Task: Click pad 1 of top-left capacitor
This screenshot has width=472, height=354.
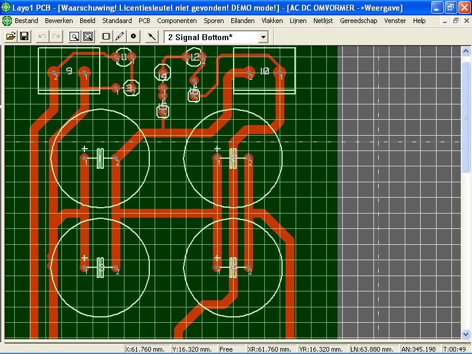Action: point(84,158)
